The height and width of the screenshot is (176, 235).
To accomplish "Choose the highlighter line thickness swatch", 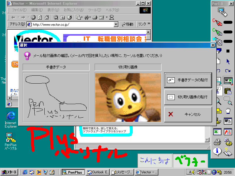I will click(228, 41).
